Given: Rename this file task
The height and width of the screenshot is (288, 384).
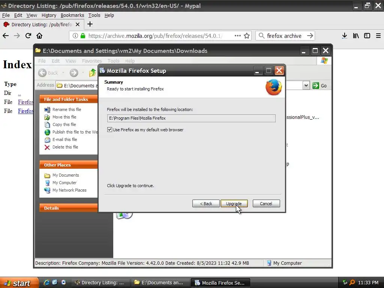Looking at the screenshot, I should click(67, 109).
